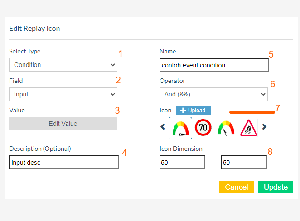This screenshot has width=300, height=221.
Task: Select the gauge icon with needle pointing down
Action: [226, 128]
